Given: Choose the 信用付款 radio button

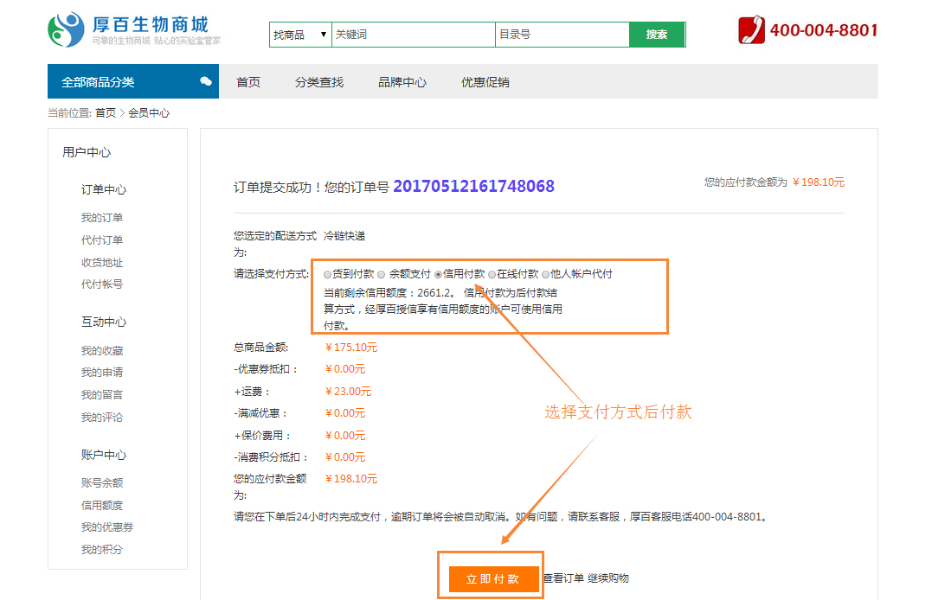Looking at the screenshot, I should [x=438, y=274].
